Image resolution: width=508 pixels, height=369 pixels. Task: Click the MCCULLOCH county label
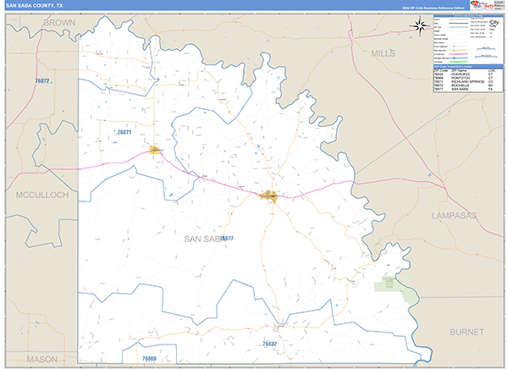[x=42, y=195]
